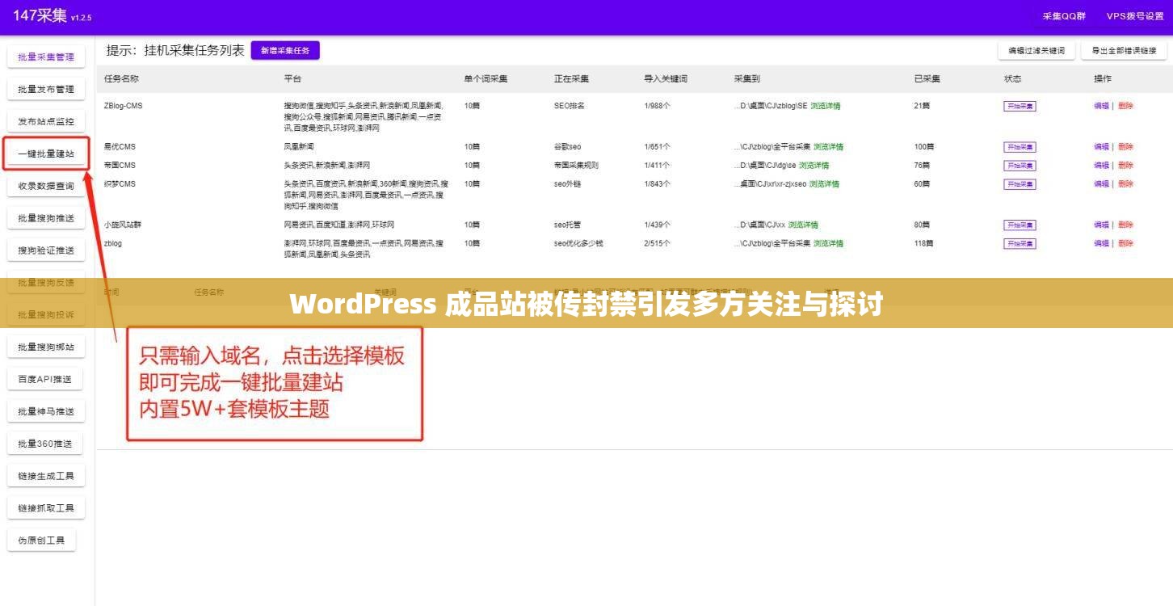Open 浏览详情 for the lowercase zblog row

[x=828, y=243]
